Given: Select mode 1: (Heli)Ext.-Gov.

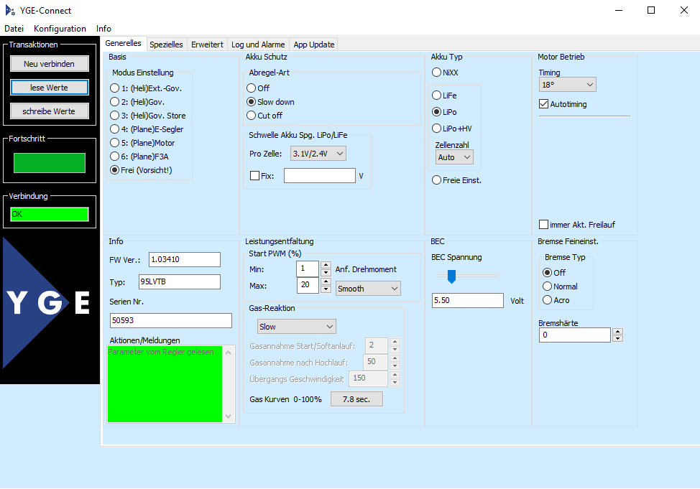Looking at the screenshot, I should click(x=146, y=88).
